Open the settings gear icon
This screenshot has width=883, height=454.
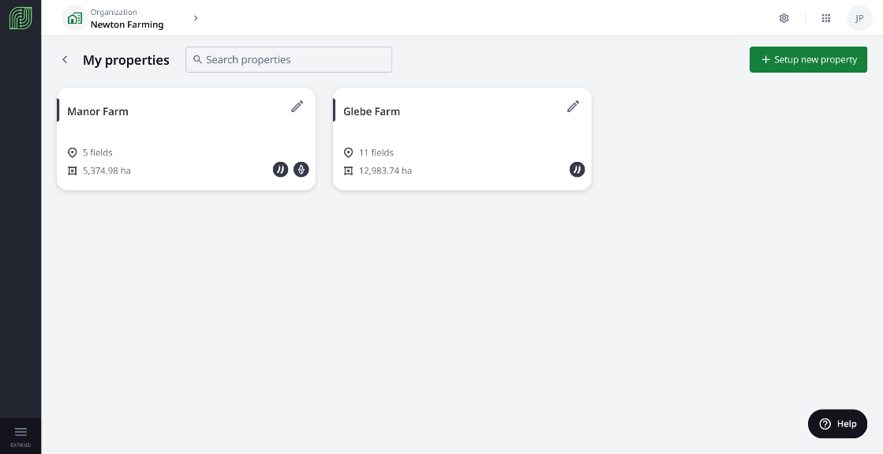click(784, 18)
